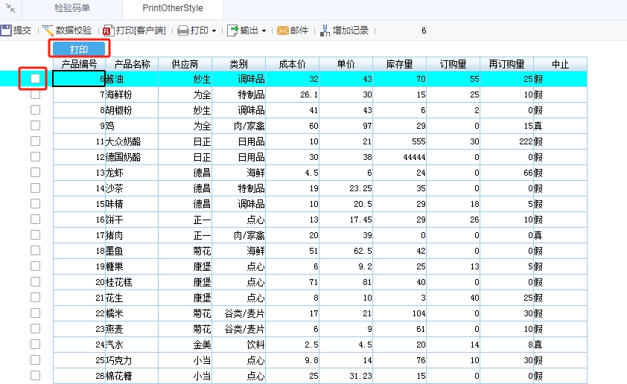This screenshot has width=627, height=384.
Task: Tick the checkbox for 味精 row
Action: tap(35, 204)
